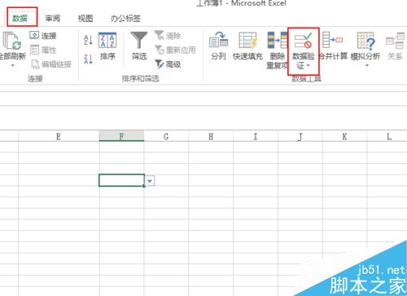Expand the 全部刷新 refresh all dropdown arrow
This screenshot has width=407, height=296.
[x=12, y=65]
